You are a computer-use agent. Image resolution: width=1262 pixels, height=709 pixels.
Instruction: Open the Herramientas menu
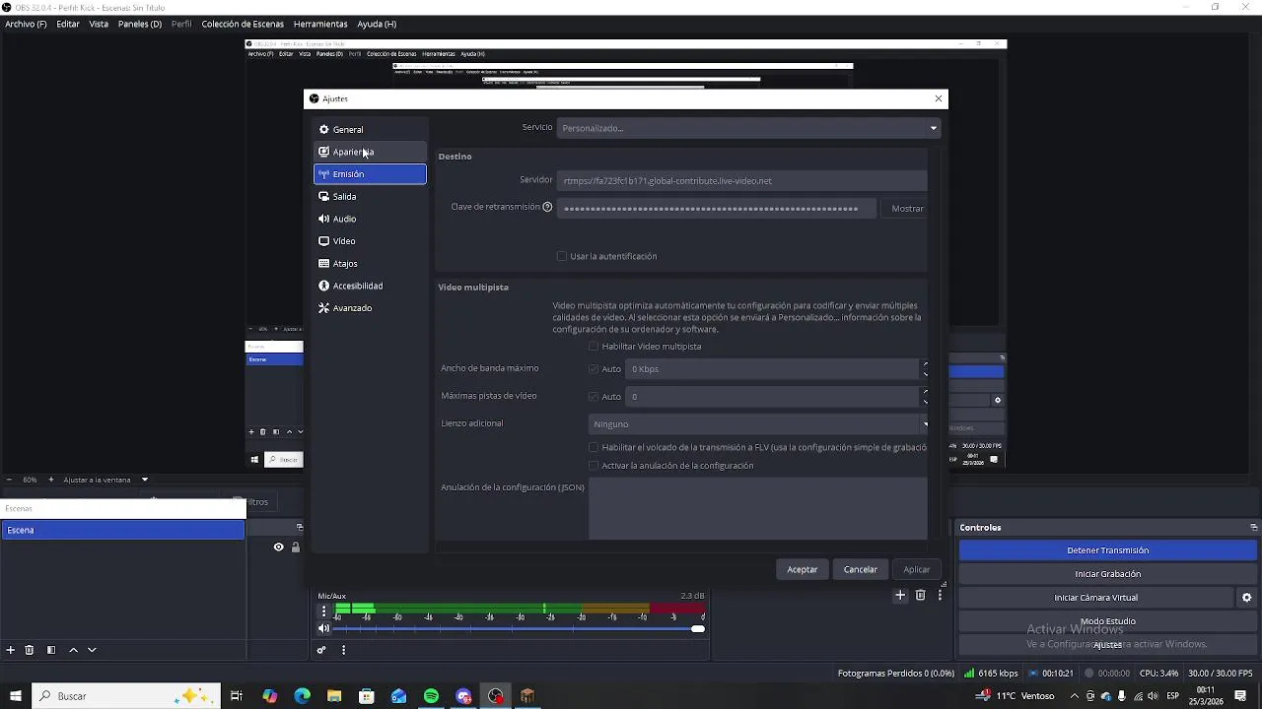320,24
